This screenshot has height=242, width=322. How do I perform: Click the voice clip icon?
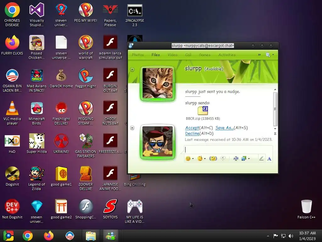tap(223, 158)
